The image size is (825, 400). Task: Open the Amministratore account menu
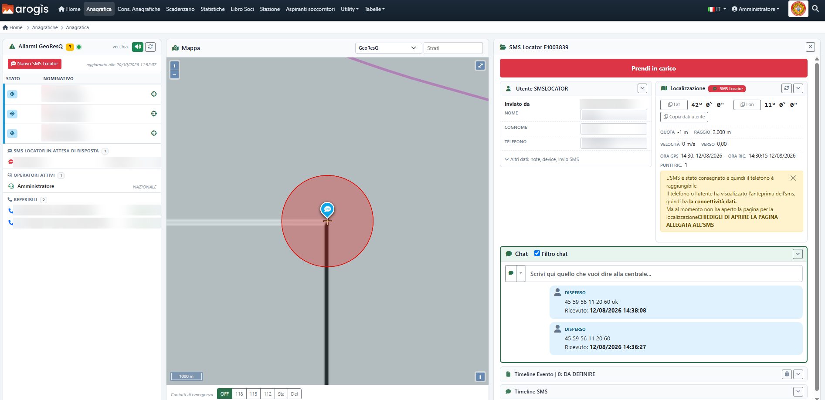pyautogui.click(x=755, y=9)
